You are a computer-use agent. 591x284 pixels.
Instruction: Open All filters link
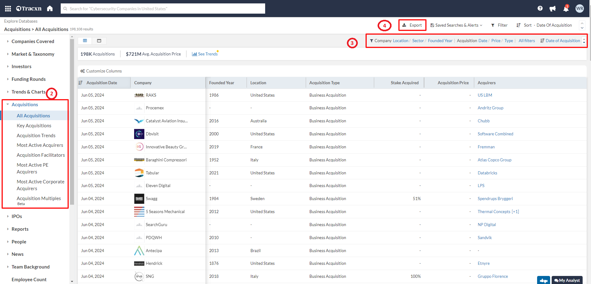point(527,41)
